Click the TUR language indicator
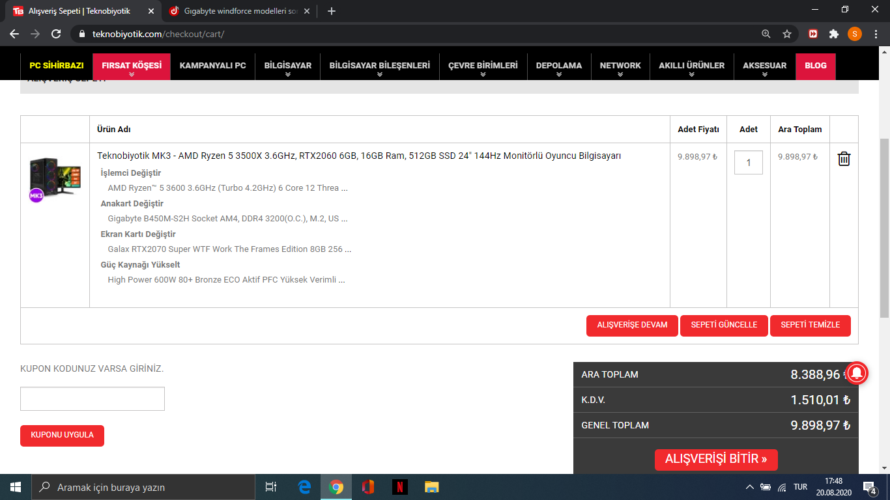 800,487
